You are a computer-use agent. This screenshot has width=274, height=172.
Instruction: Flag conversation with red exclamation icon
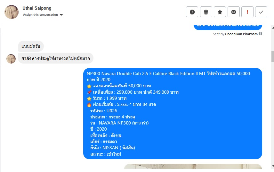pos(247,12)
